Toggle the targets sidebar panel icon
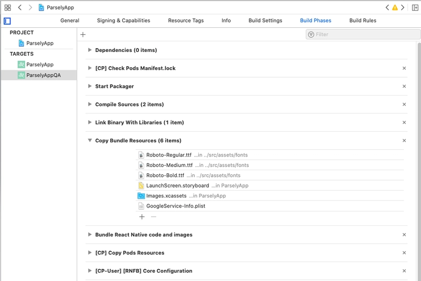 tap(7, 21)
